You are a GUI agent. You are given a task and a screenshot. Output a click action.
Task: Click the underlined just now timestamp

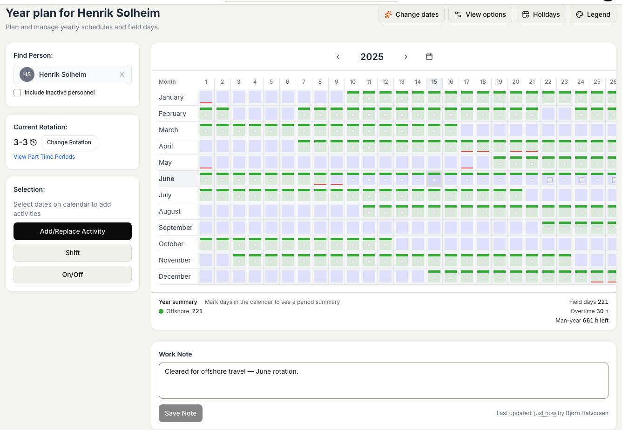[545, 413]
